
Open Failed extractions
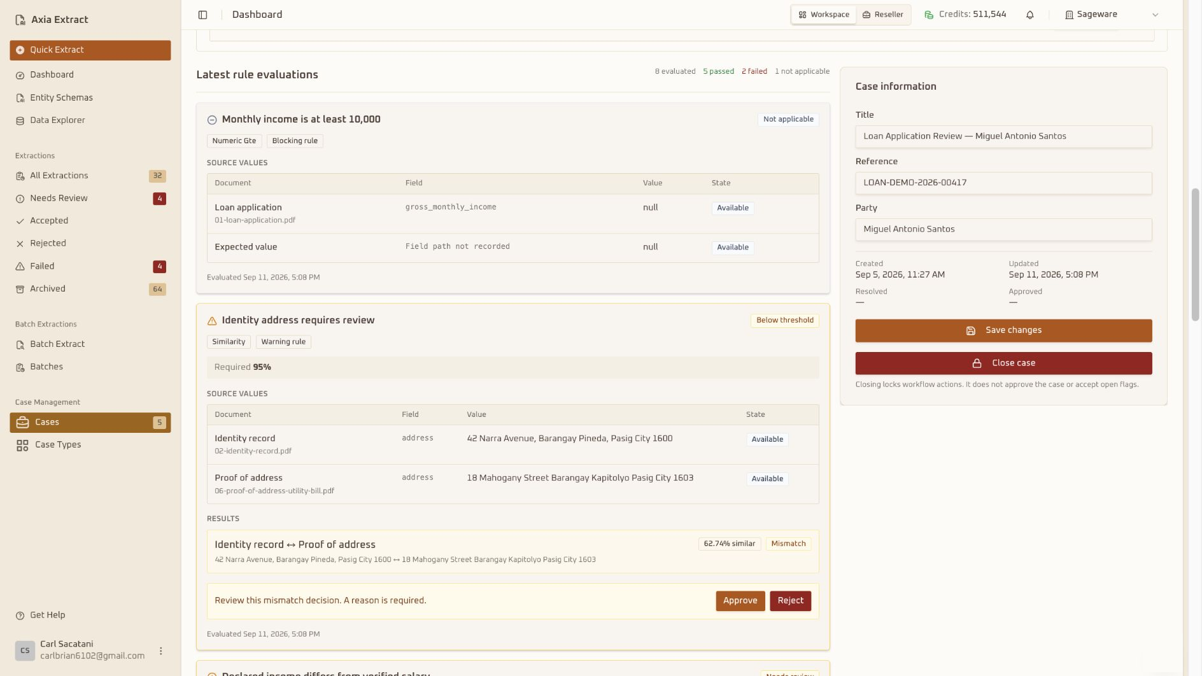(x=90, y=267)
